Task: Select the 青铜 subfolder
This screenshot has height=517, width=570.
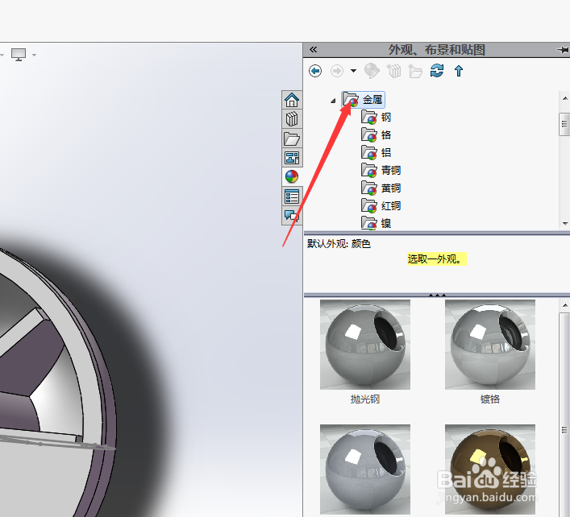Action: point(381,170)
